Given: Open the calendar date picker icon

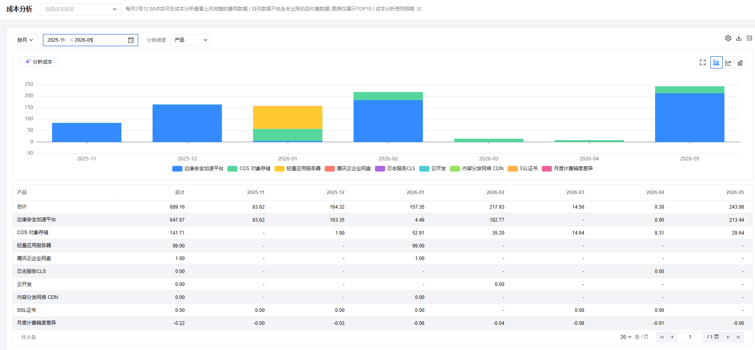Looking at the screenshot, I should 131,40.
